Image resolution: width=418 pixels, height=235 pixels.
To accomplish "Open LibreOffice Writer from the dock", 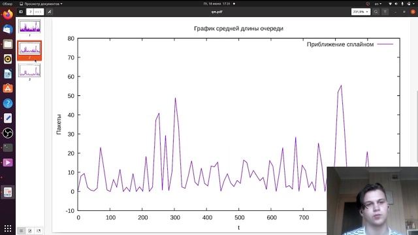I will tap(8, 74).
